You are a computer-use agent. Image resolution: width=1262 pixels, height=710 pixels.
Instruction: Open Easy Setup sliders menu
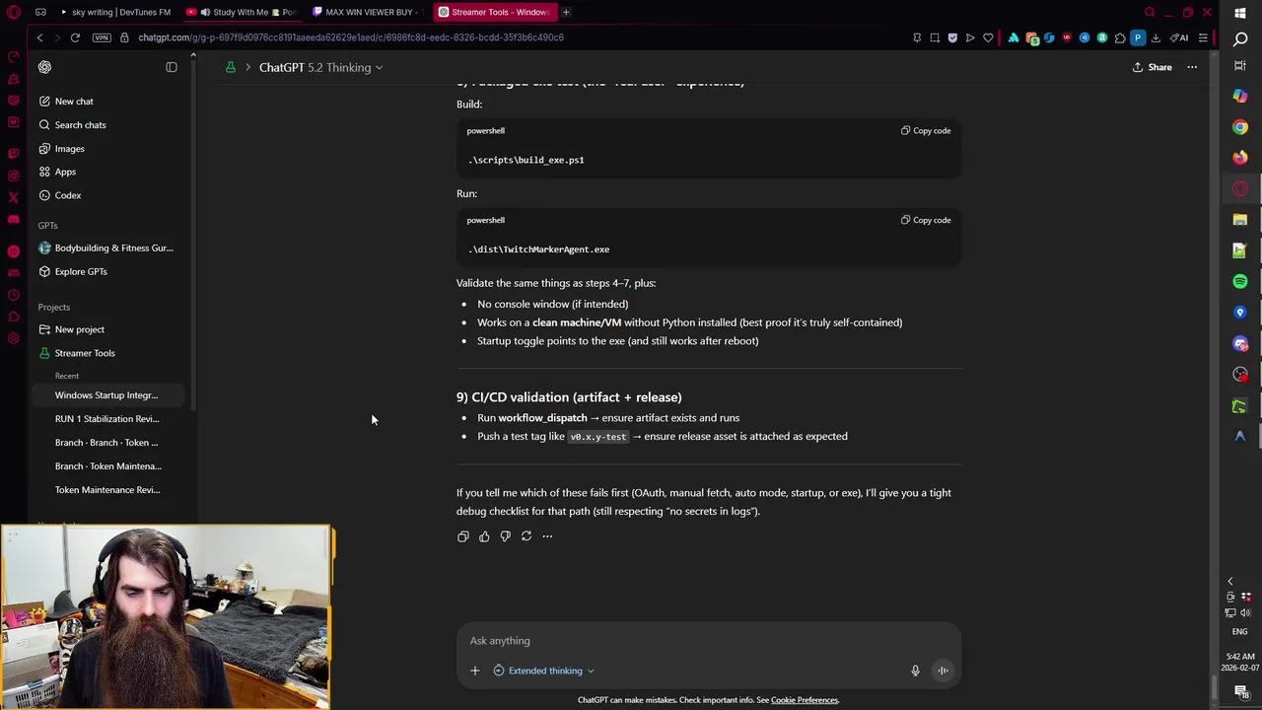1203,37
